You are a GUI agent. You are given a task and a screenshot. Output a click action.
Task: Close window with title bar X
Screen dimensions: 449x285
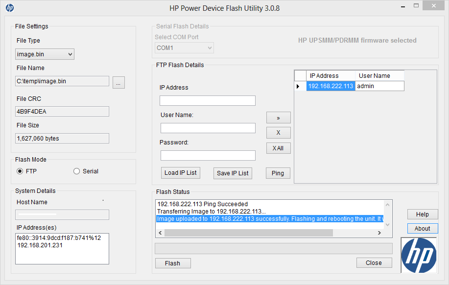click(x=434, y=6)
